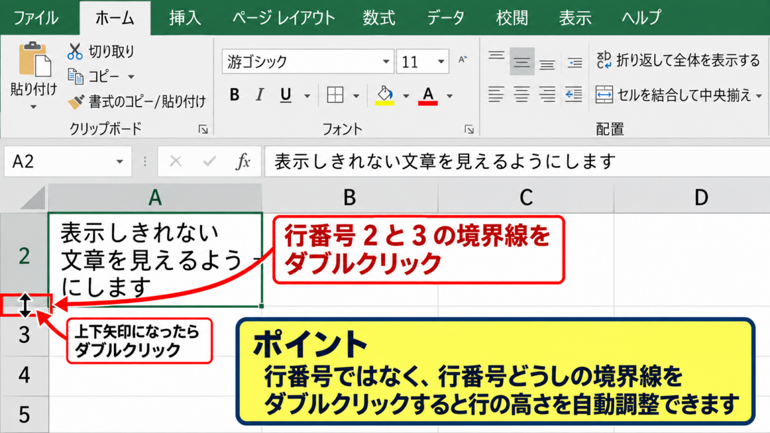
Task: Select row 5 header
Action: (24, 414)
